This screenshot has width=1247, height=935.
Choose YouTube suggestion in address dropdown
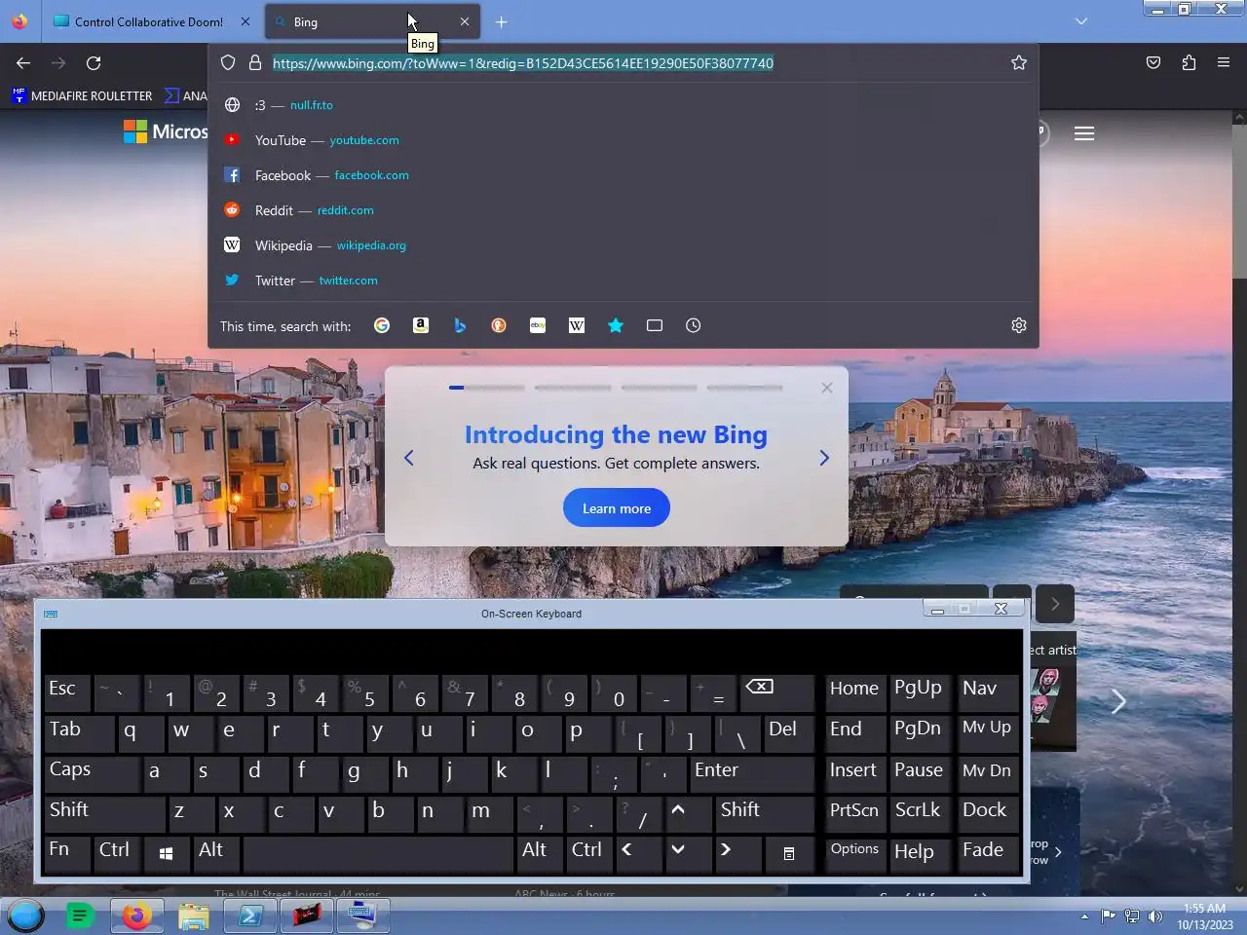(623, 140)
